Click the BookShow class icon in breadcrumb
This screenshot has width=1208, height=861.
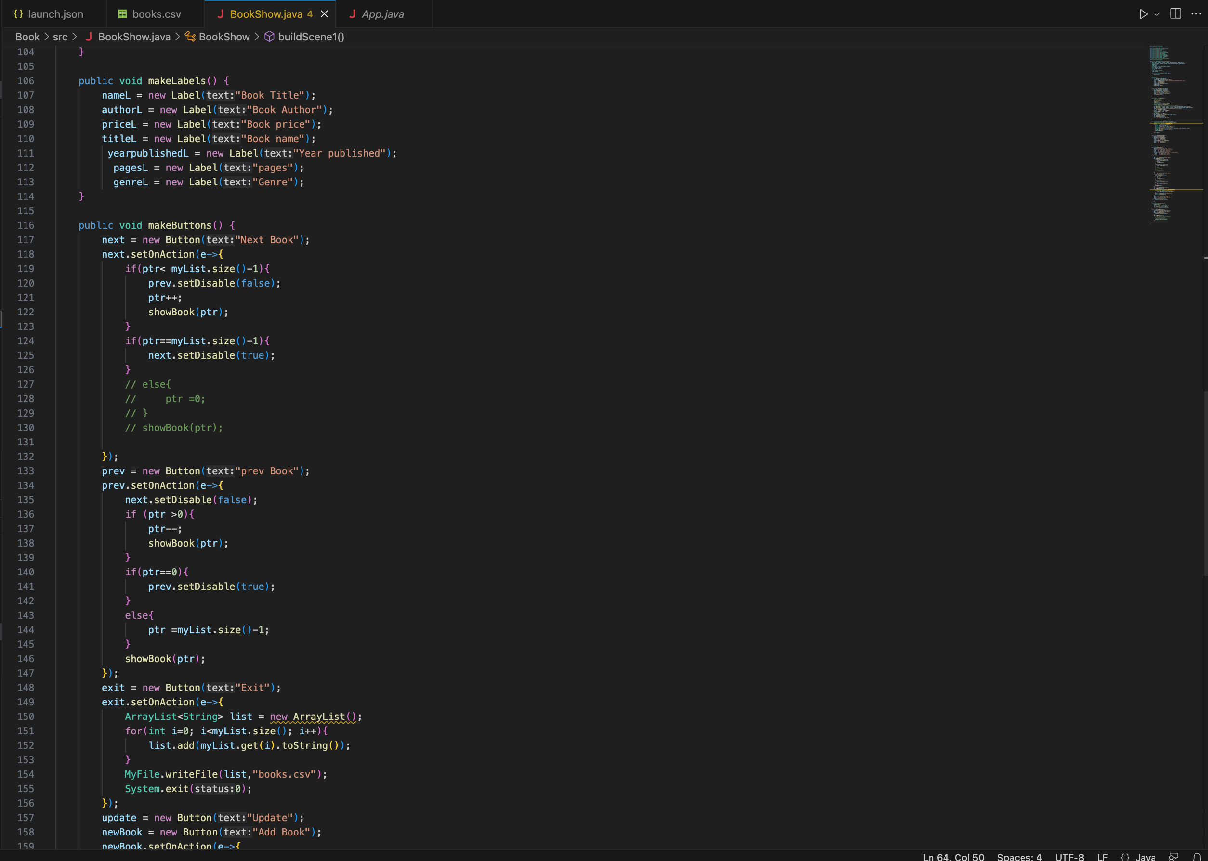click(x=190, y=37)
